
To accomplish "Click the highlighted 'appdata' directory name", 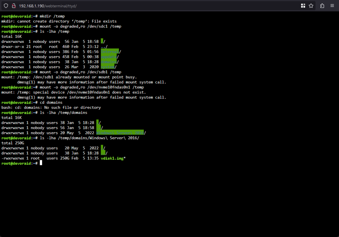I will click(109, 57).
